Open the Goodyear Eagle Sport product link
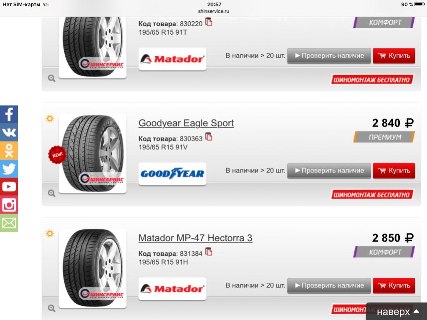Viewport: 427px width, 320px height. pos(186,123)
